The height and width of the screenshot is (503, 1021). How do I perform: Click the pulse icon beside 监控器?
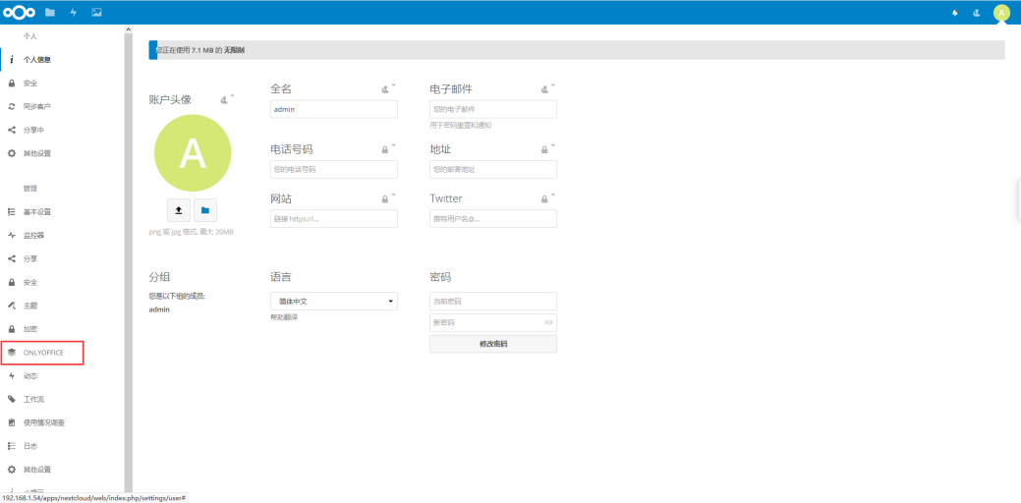point(11,236)
